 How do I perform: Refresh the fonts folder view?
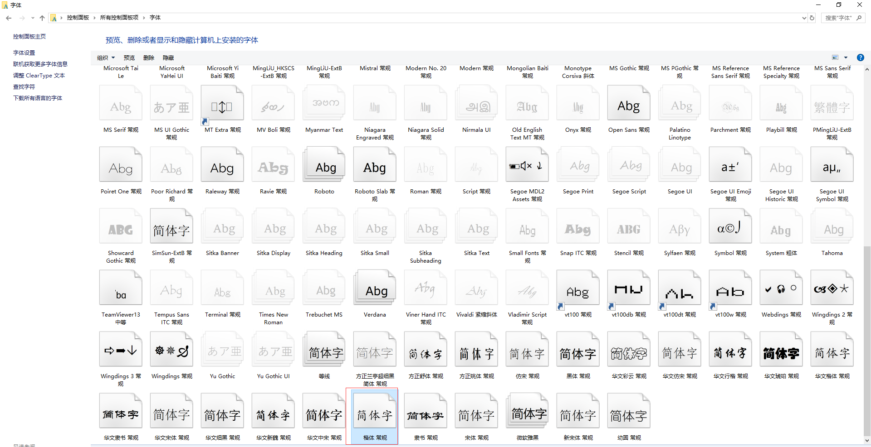812,18
